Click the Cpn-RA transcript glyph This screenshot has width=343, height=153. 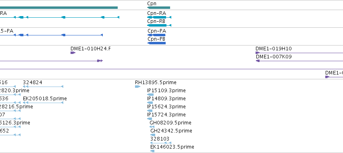159,17
